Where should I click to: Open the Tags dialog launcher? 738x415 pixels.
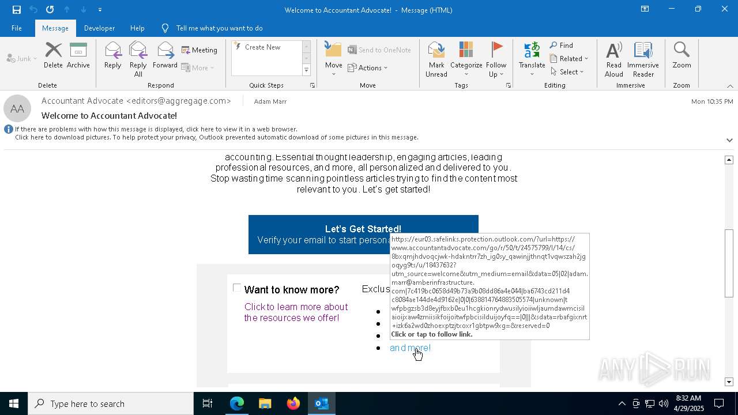[509, 85]
